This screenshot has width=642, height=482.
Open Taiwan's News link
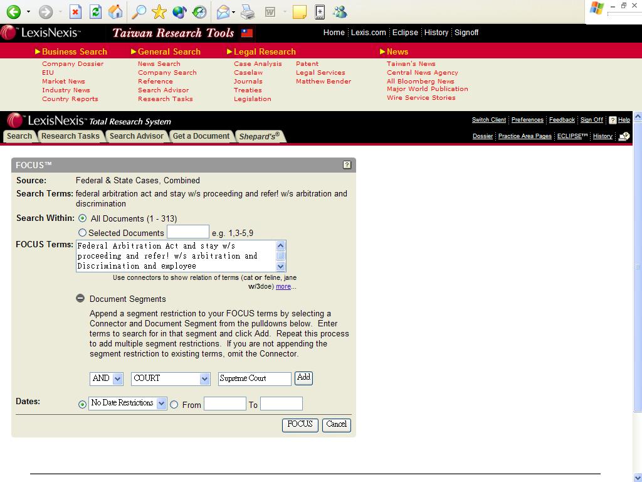pyautogui.click(x=411, y=64)
